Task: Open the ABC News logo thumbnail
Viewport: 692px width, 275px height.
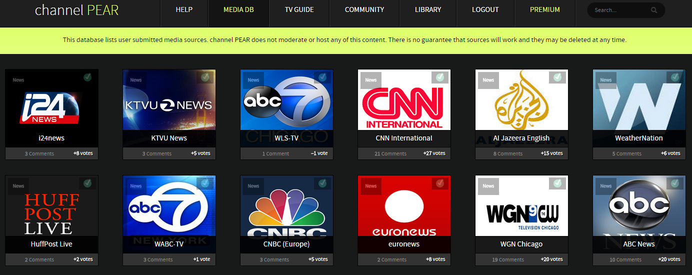Action: (x=639, y=206)
